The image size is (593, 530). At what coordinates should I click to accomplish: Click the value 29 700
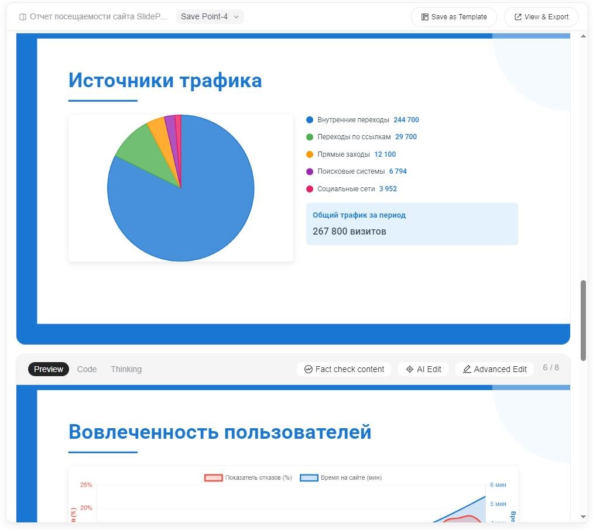pos(406,137)
